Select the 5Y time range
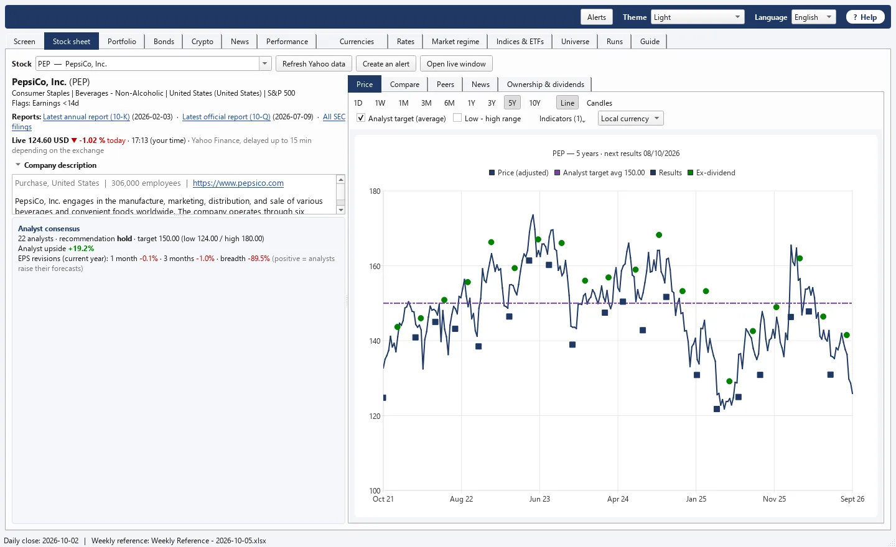This screenshot has width=896, height=547. coord(512,103)
